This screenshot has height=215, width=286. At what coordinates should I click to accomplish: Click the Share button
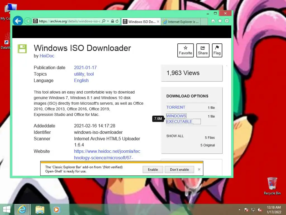[203, 50]
